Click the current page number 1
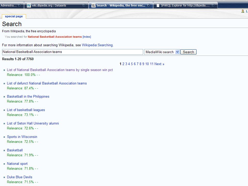 [x=121, y=64]
